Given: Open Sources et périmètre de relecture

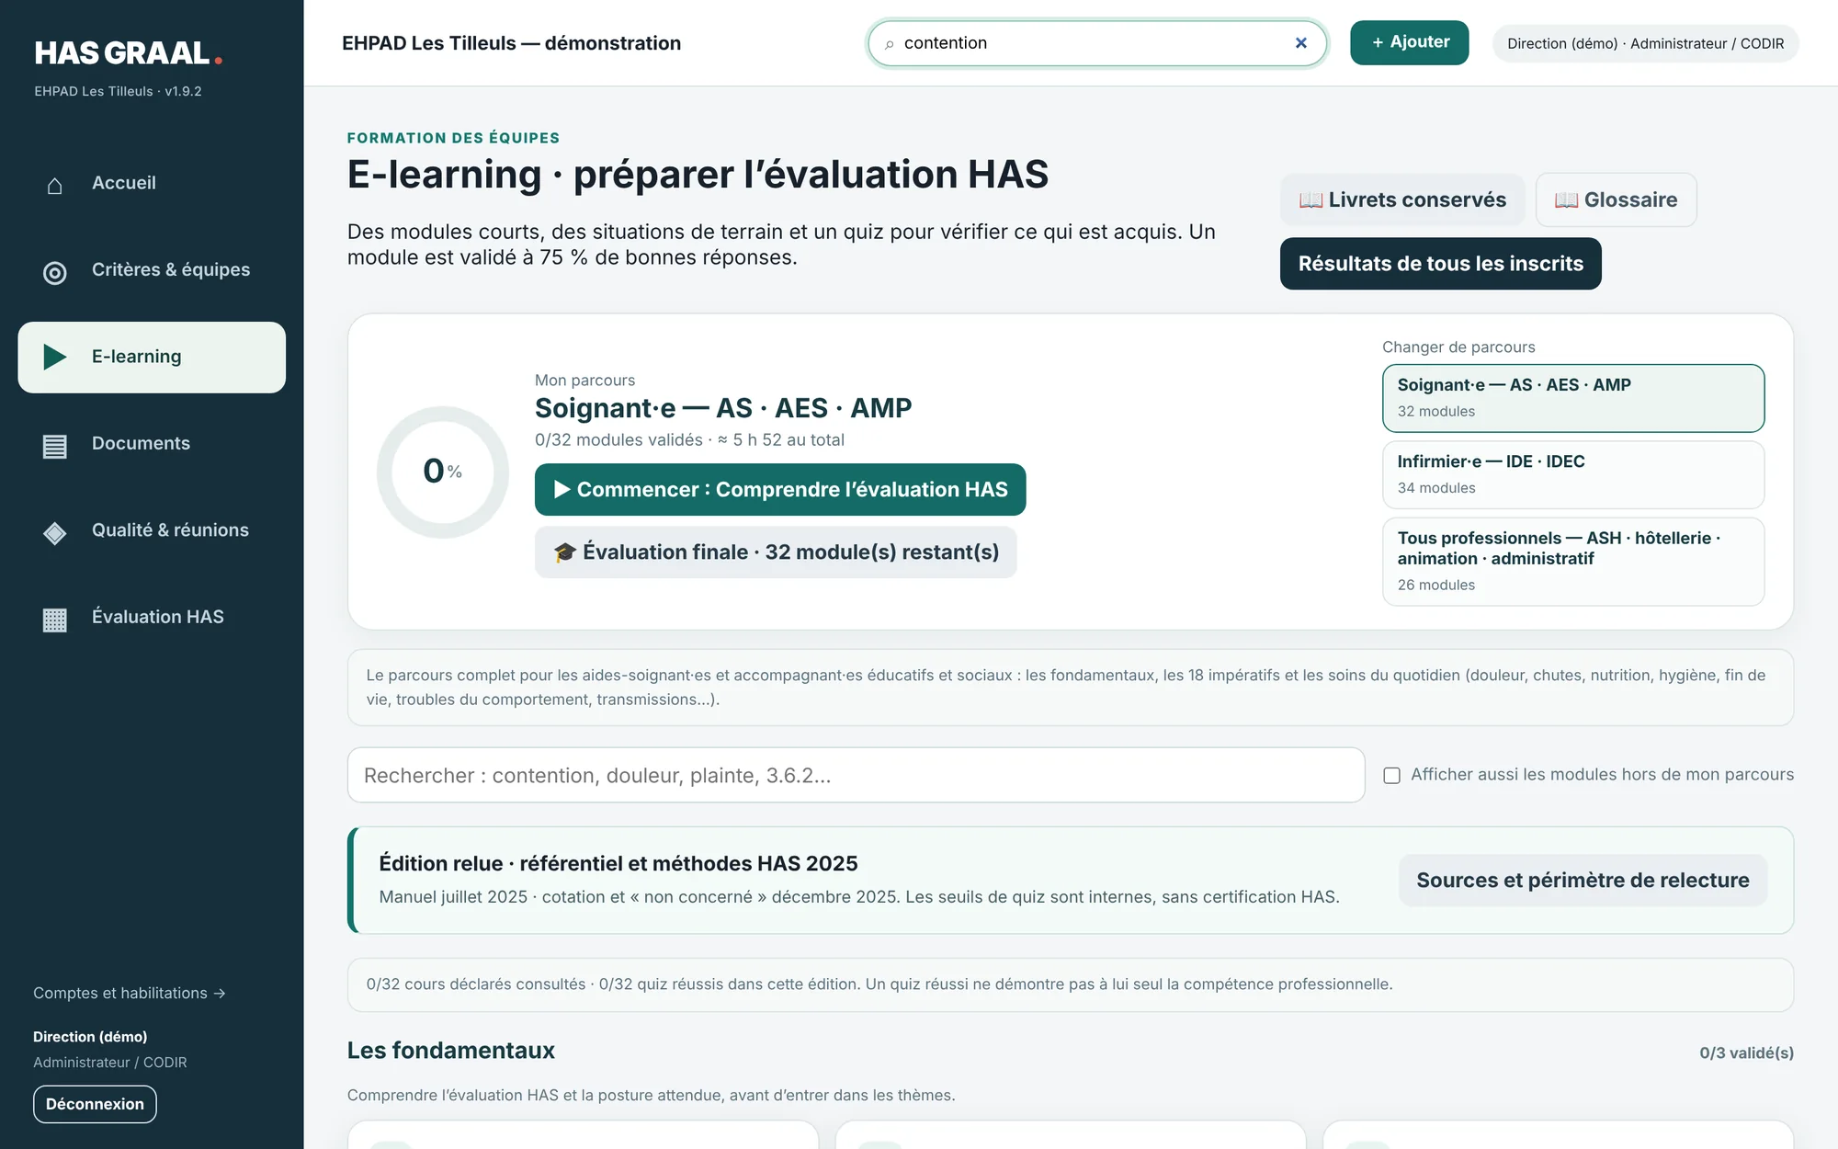Looking at the screenshot, I should 1583,881.
